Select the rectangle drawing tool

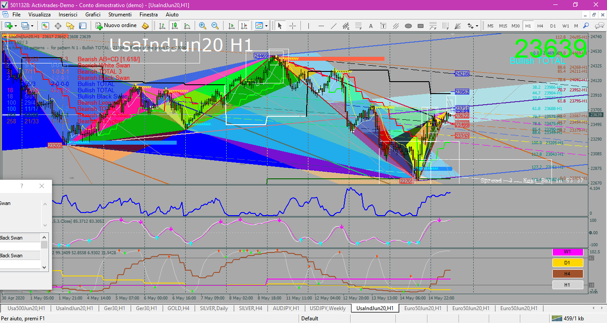(420, 26)
